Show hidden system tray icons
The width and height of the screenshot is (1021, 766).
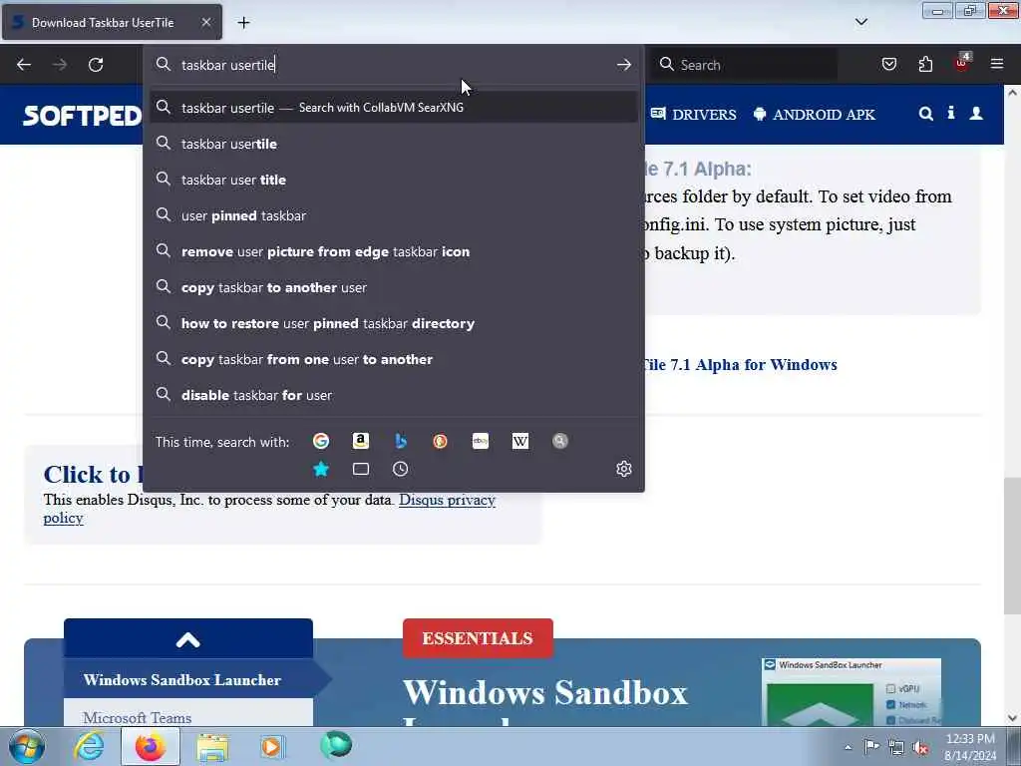[848, 747]
